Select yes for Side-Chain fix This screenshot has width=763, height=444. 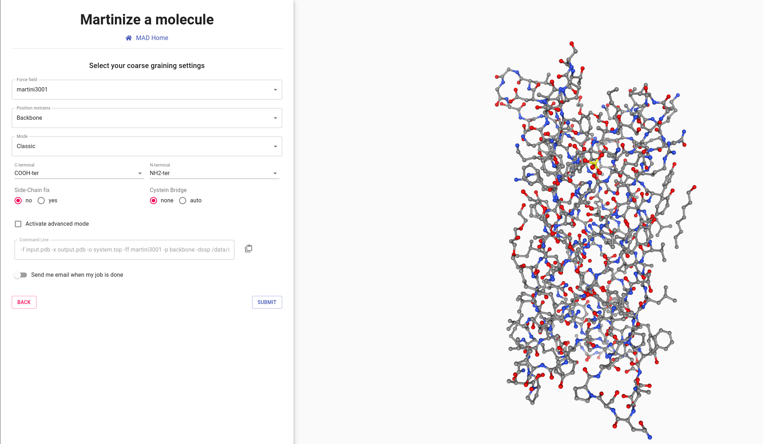(x=41, y=201)
